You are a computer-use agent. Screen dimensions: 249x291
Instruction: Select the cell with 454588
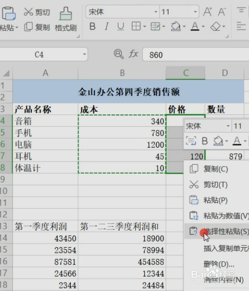click(122, 261)
